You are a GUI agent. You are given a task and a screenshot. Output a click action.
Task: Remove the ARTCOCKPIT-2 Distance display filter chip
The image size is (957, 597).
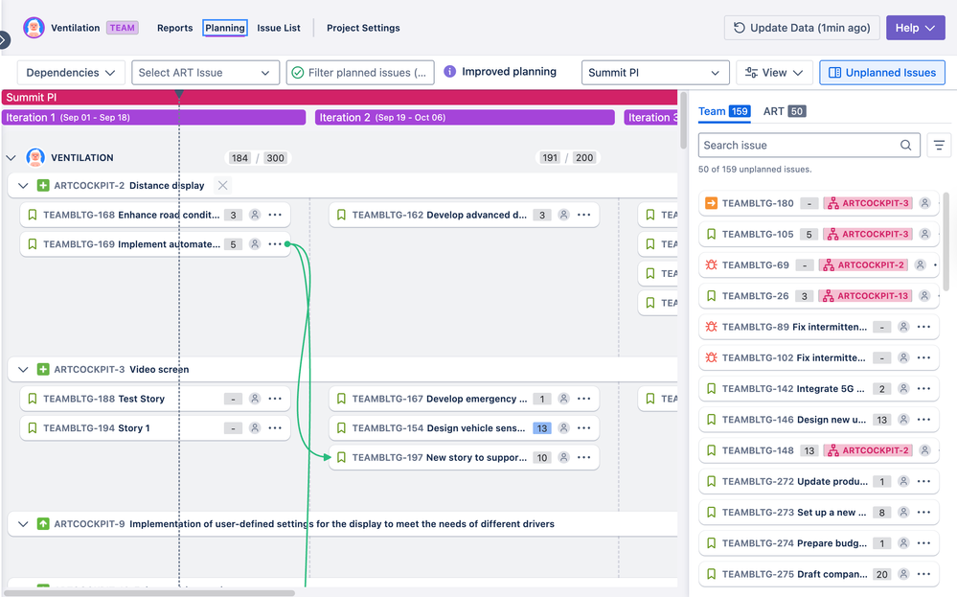[x=222, y=185]
